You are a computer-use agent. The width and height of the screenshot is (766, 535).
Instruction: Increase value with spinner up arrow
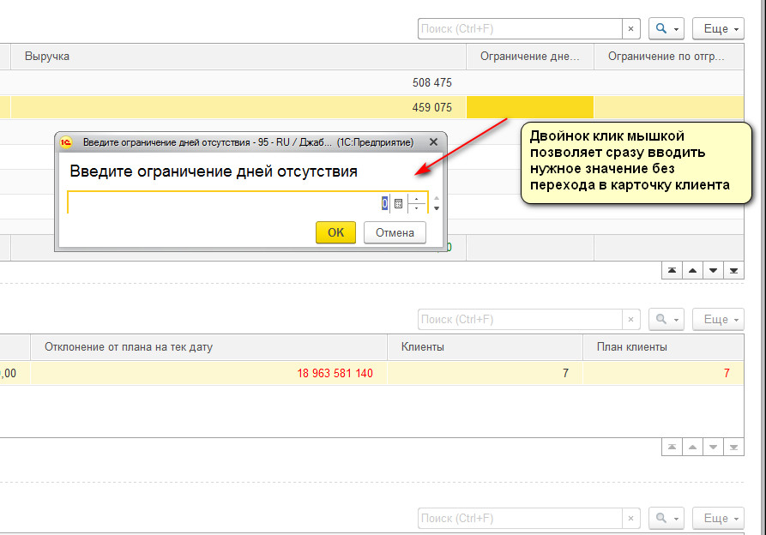[x=417, y=200]
